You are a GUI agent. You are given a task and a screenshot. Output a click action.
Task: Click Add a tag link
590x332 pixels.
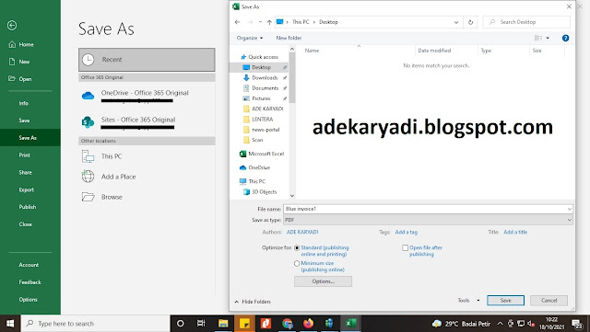click(407, 232)
